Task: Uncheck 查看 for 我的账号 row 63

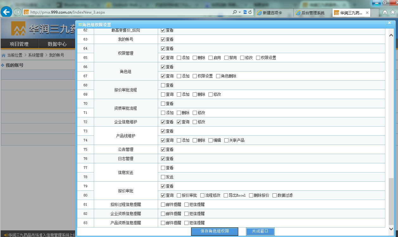Action: click(x=163, y=39)
